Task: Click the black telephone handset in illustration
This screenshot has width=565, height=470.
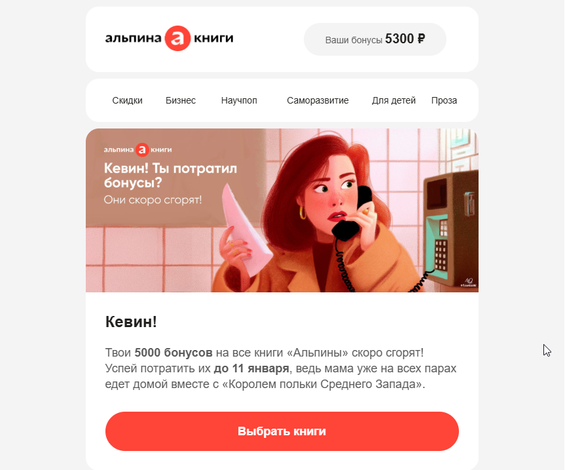Action: 352,213
